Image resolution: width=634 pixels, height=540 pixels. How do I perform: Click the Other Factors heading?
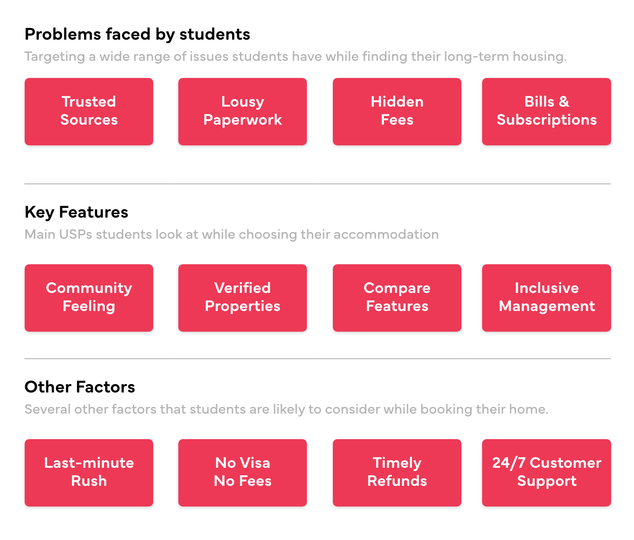(x=80, y=387)
